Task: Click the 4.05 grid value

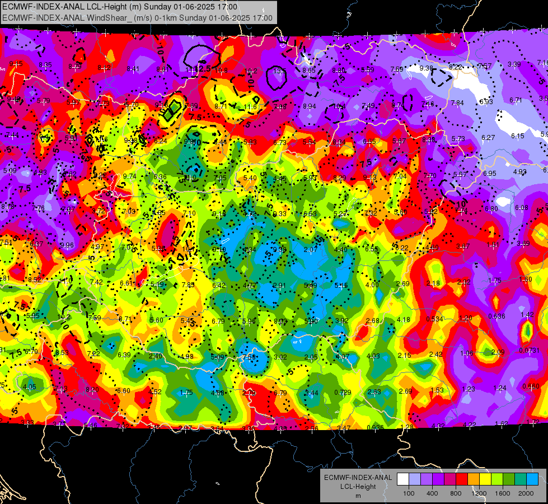Action: (x=29, y=387)
